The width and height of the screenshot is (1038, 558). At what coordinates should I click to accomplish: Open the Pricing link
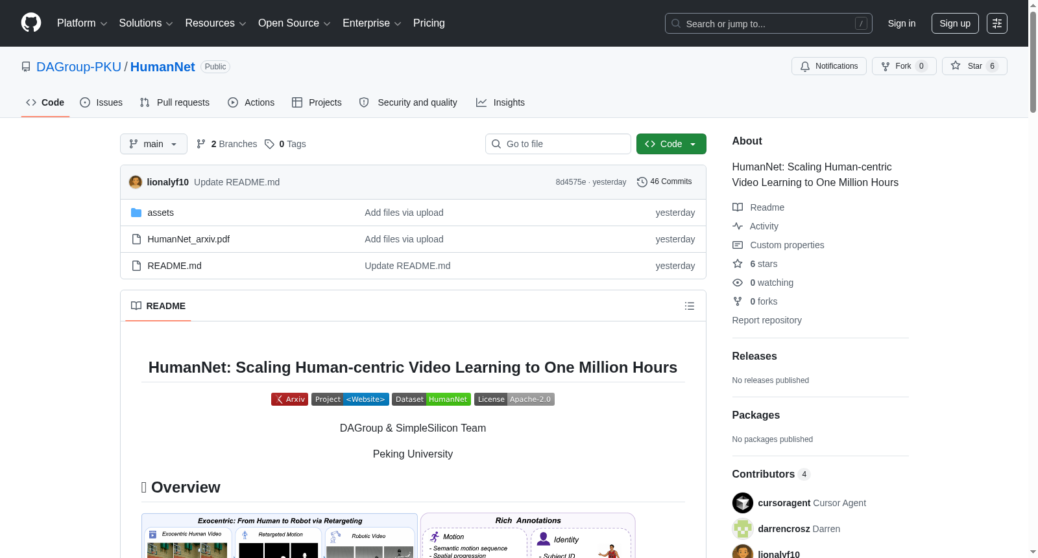click(x=429, y=23)
